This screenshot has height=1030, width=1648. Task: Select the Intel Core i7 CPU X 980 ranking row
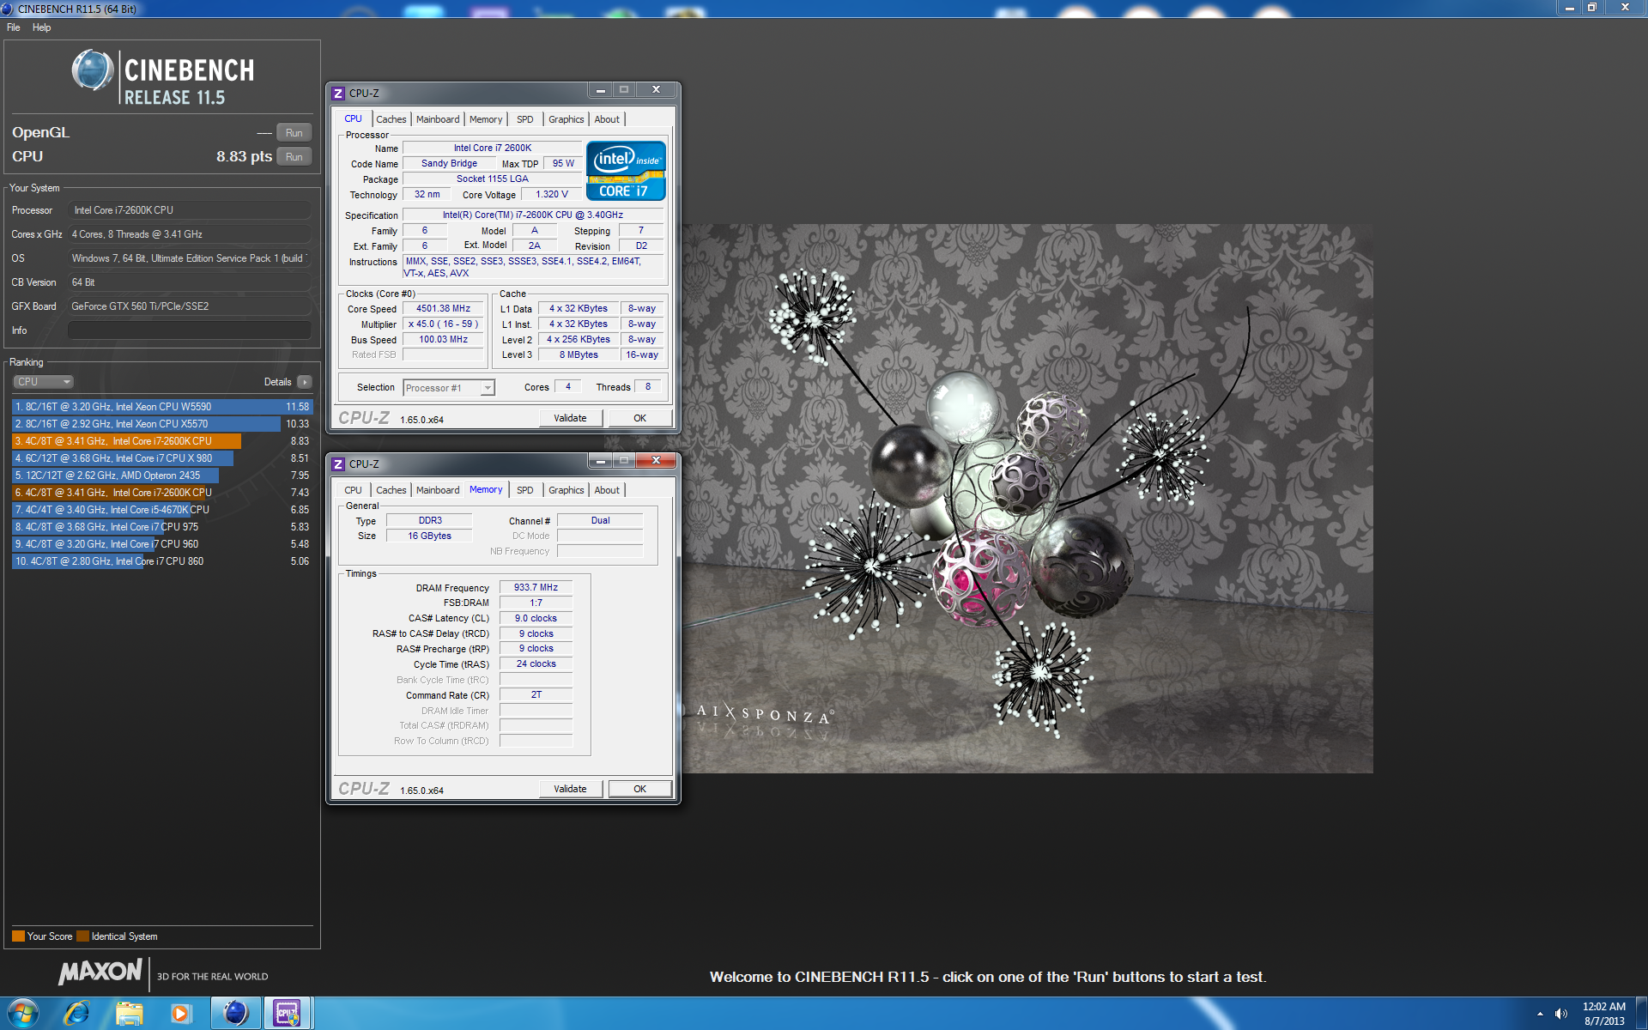[162, 458]
